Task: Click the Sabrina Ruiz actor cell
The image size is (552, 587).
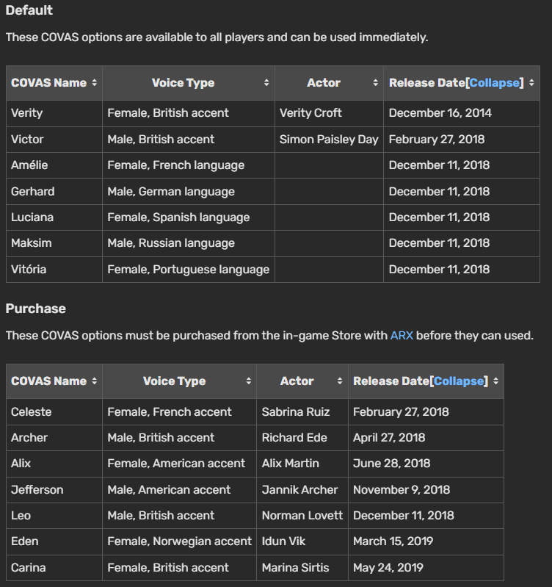Action: pos(302,412)
